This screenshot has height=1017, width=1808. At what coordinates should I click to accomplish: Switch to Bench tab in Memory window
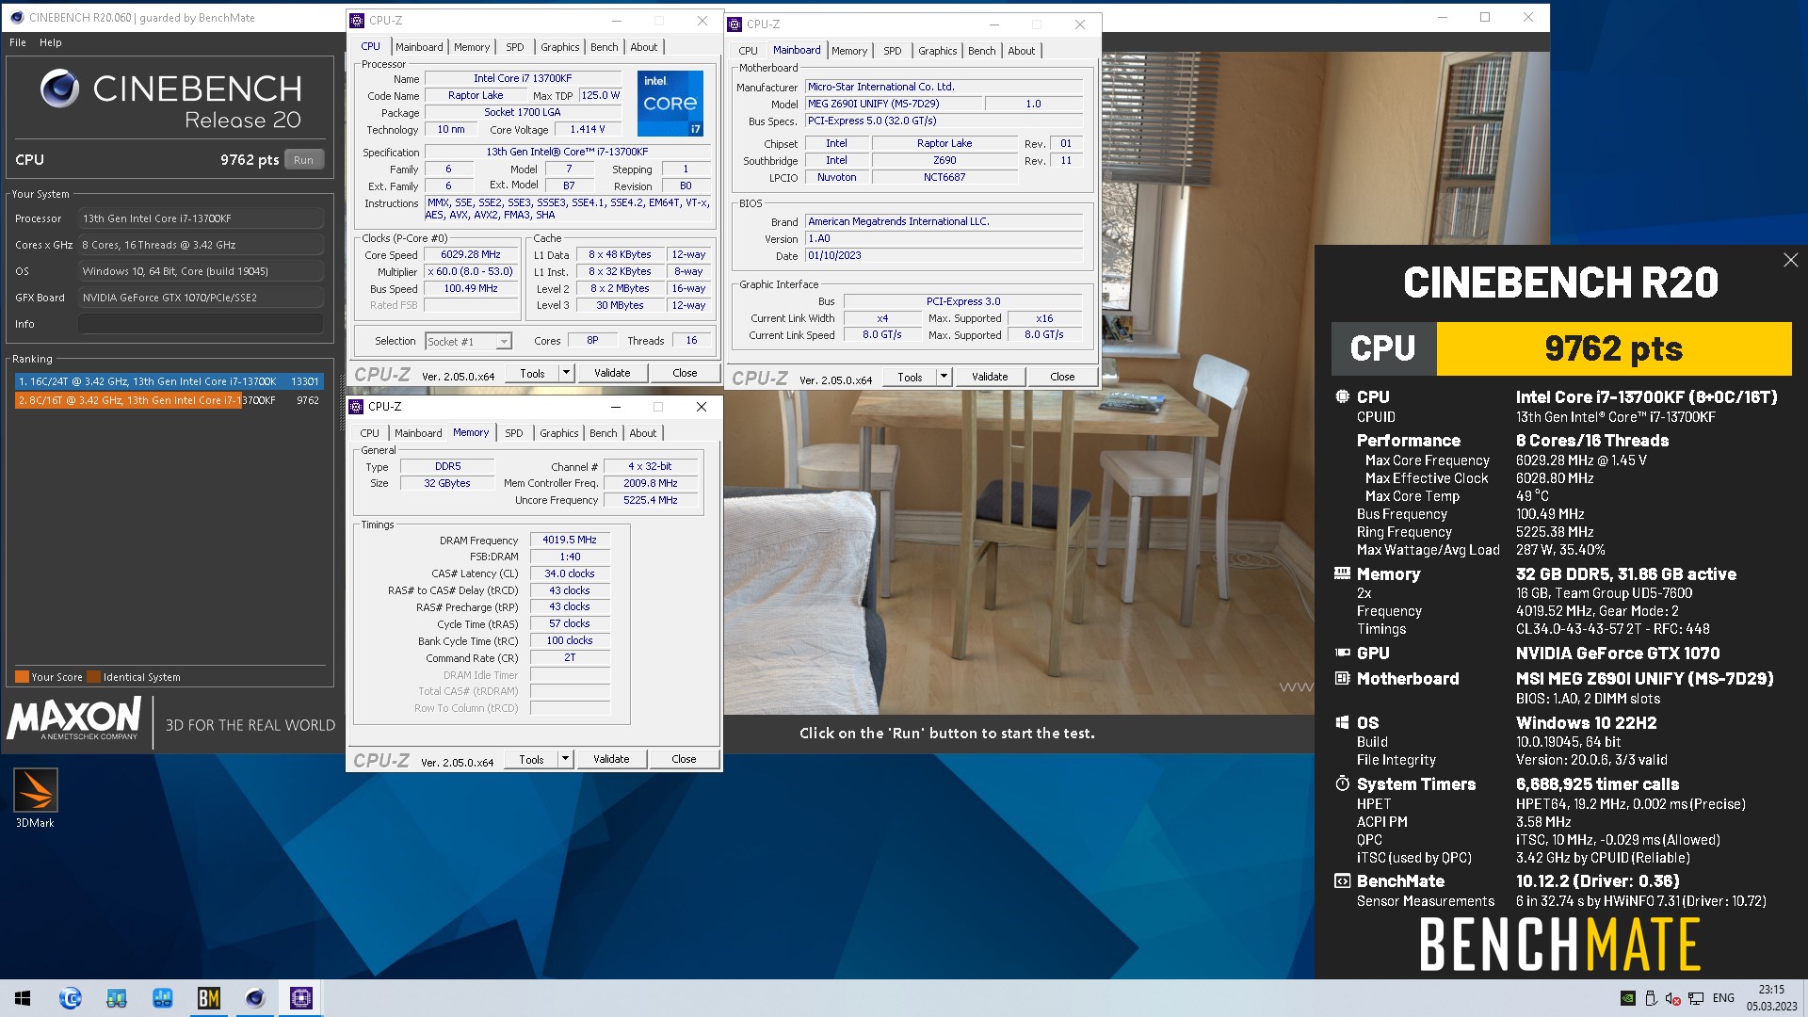604,433
